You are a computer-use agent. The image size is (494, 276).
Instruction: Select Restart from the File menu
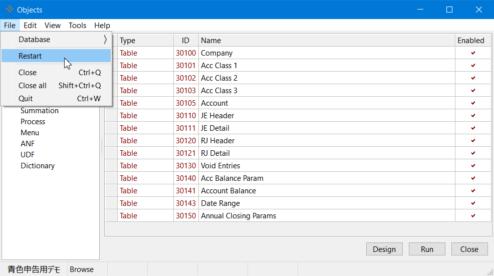point(30,56)
